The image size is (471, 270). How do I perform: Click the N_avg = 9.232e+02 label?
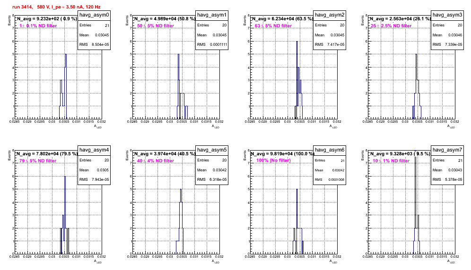click(46, 19)
